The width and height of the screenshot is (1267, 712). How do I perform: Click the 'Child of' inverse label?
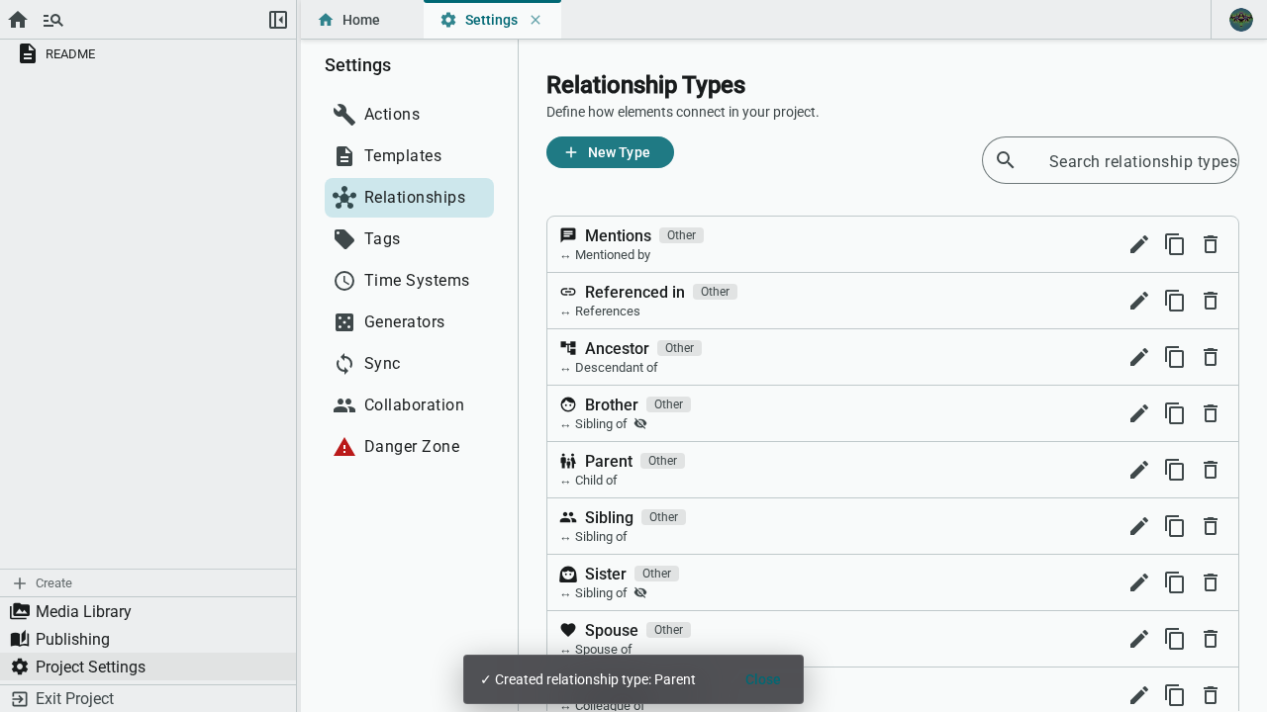pos(596,480)
